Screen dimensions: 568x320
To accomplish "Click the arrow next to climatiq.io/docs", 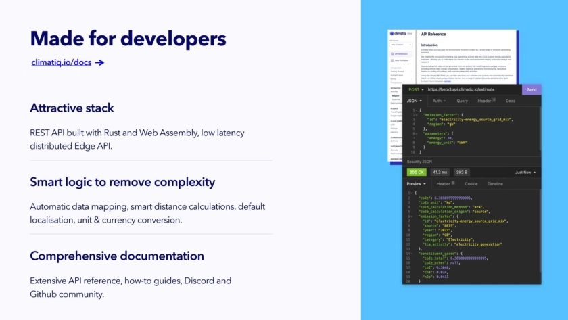I will coord(99,63).
